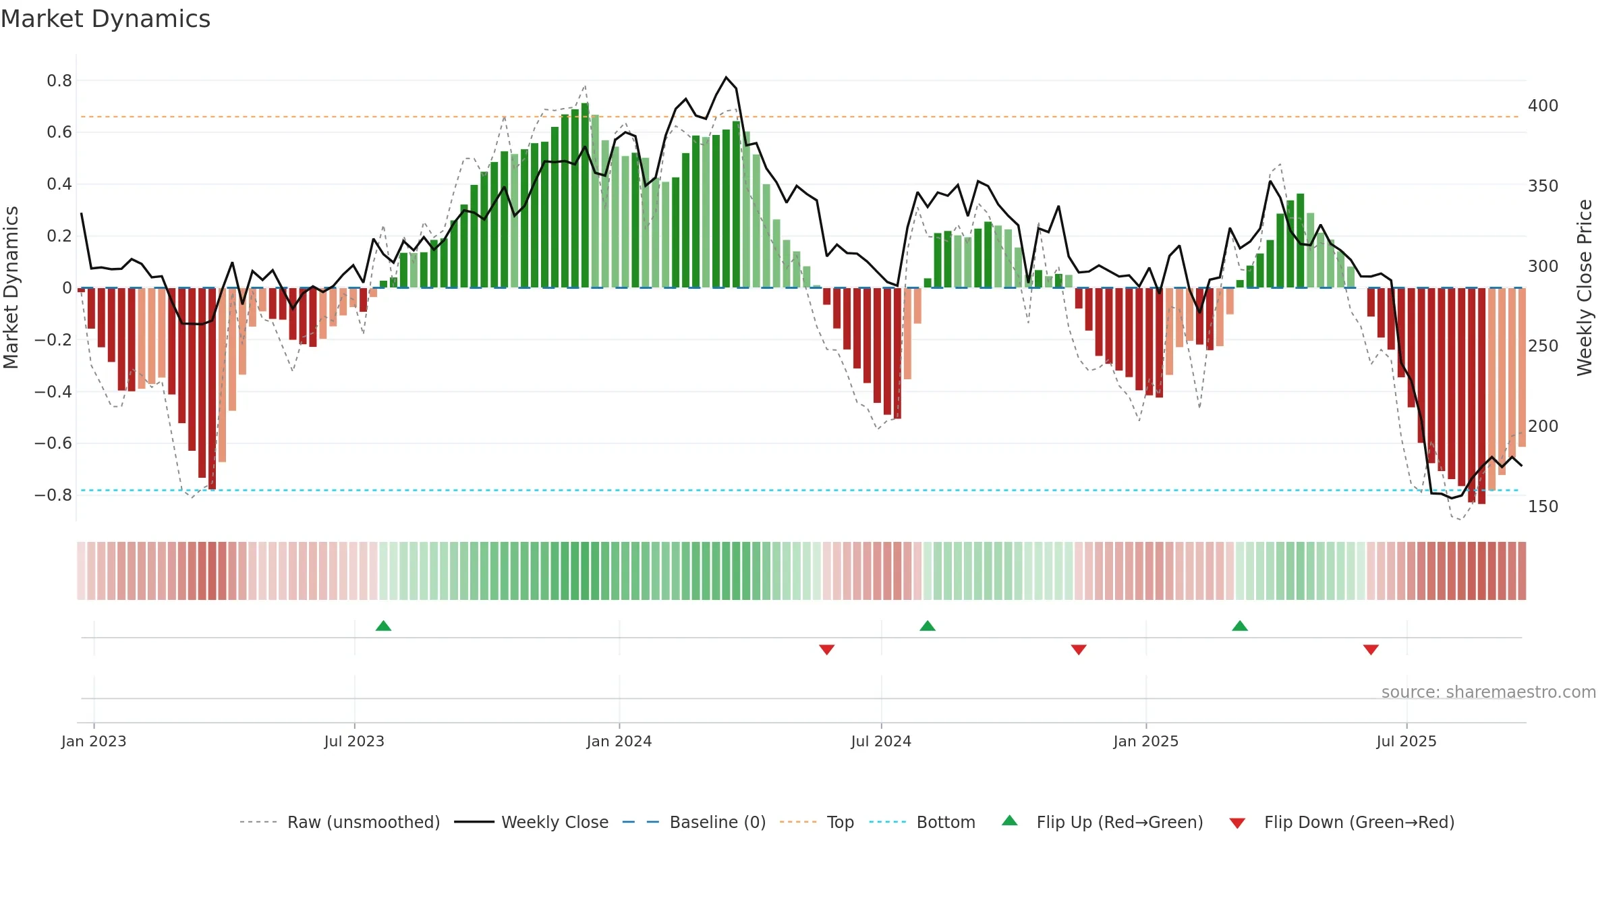Viewport: 1619px width, 911px height.
Task: Click the 300 price axis label
Action: point(1543,267)
